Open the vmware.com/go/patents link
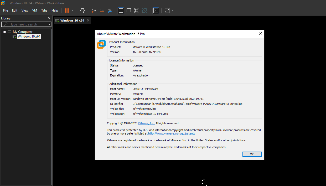Viewport: 326px width, 186px height. (172, 133)
